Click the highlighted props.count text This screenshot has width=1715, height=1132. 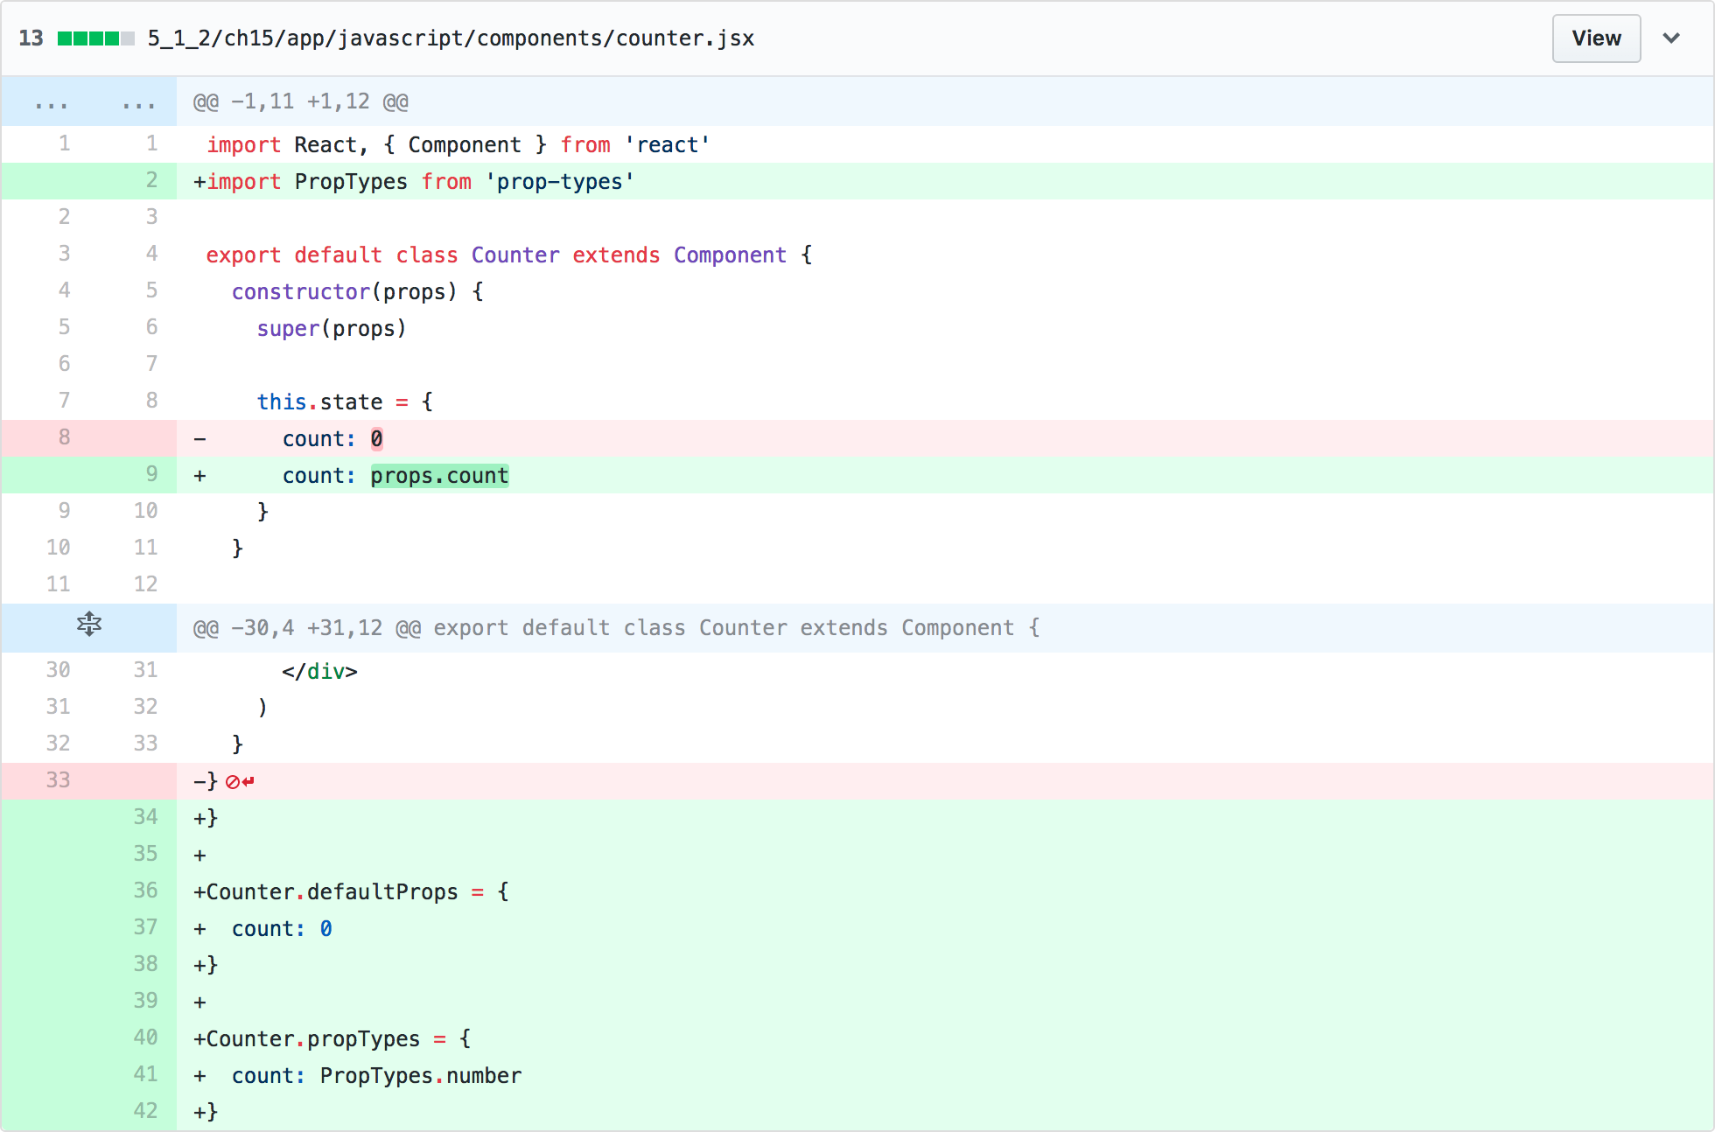coord(439,476)
